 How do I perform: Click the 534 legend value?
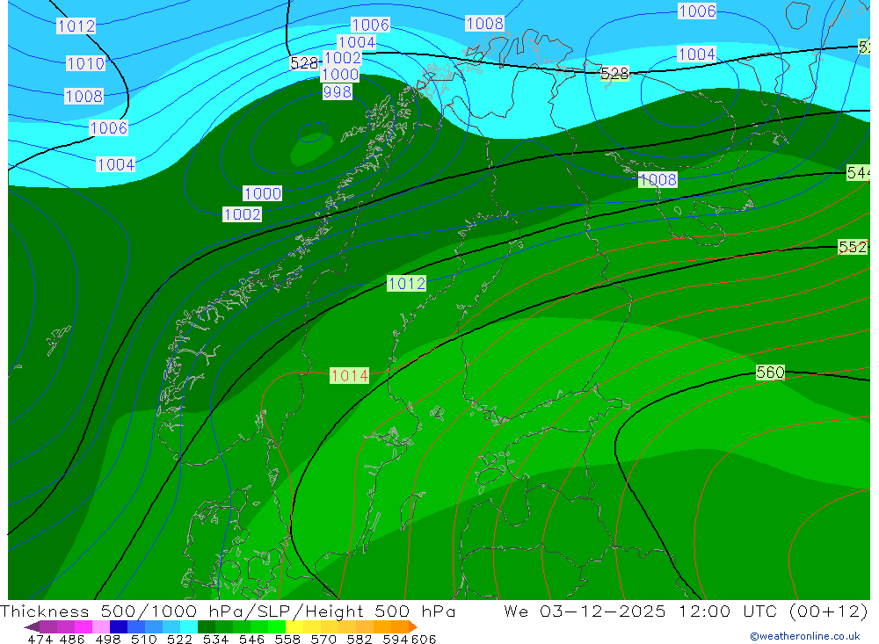[216, 639]
